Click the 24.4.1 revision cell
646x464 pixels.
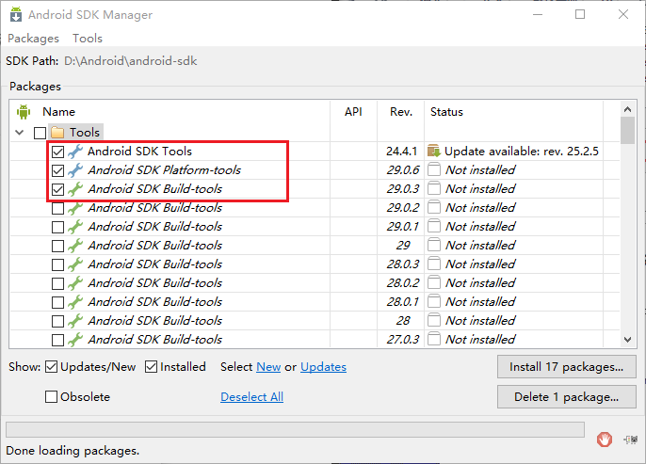click(402, 152)
